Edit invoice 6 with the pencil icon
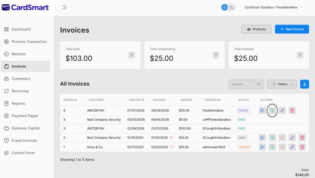The image size is (315, 178). pyautogui.click(x=282, y=110)
